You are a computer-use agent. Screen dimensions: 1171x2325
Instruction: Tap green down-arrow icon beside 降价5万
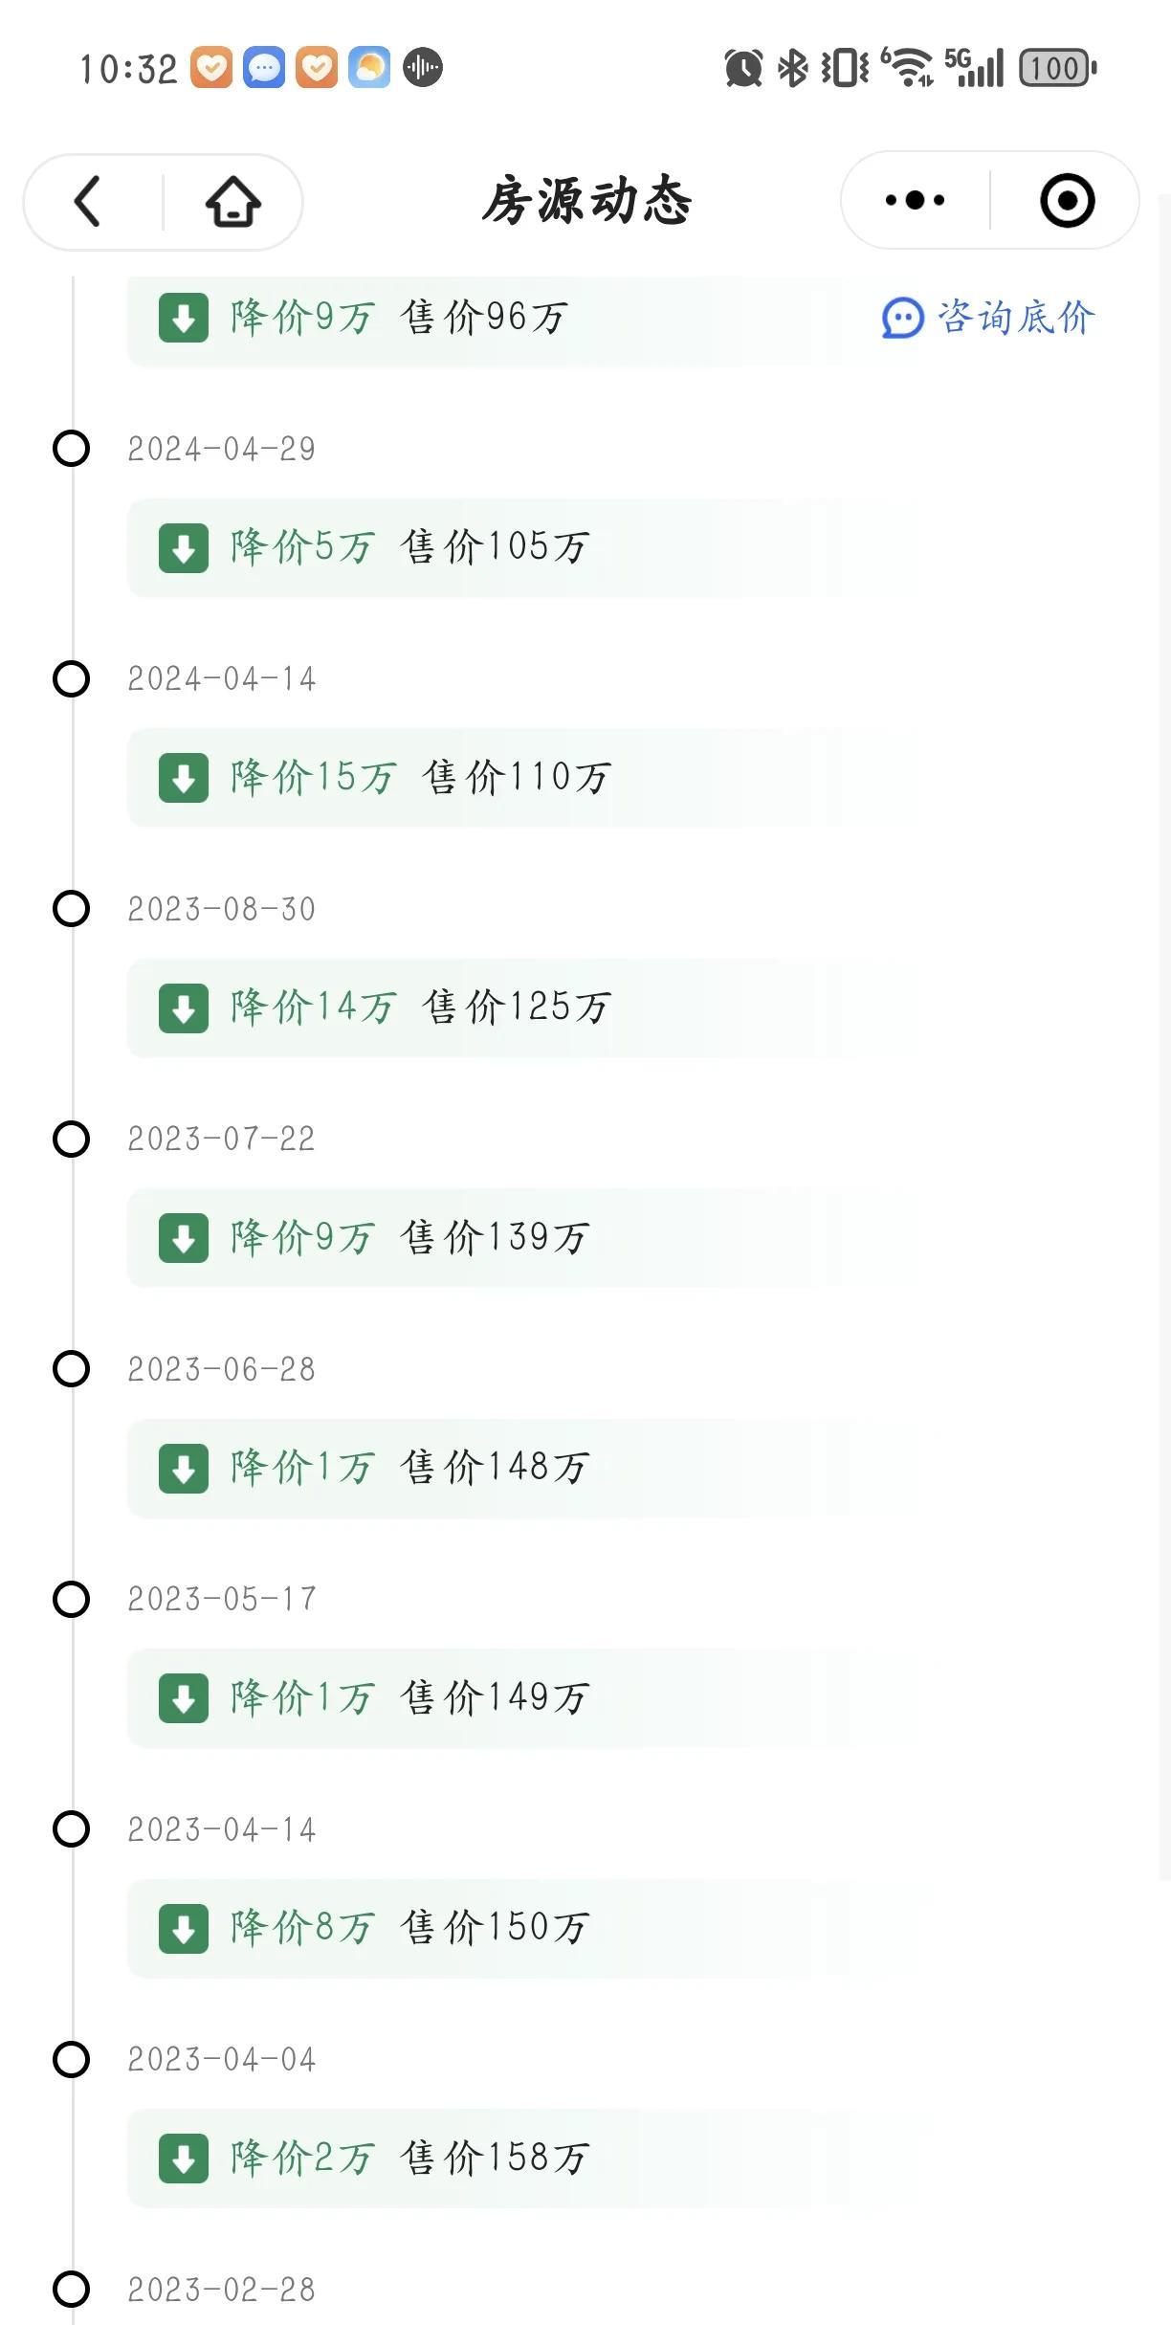184,548
